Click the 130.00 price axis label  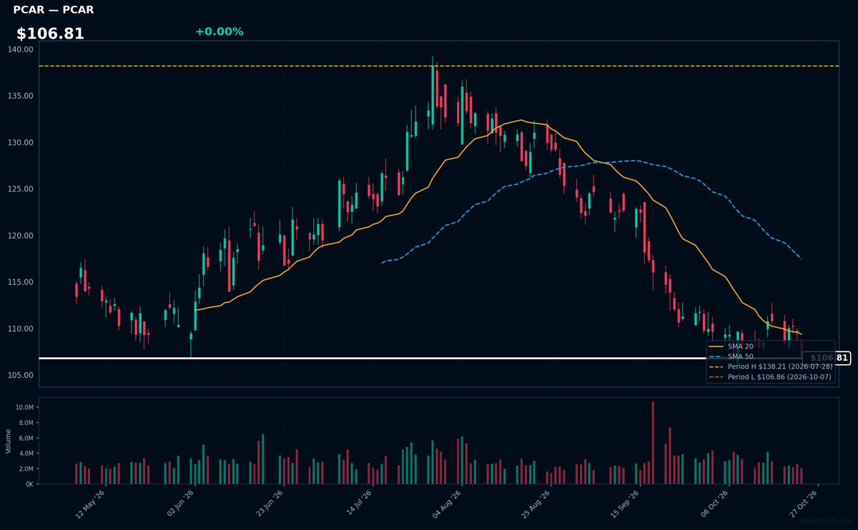(x=21, y=142)
